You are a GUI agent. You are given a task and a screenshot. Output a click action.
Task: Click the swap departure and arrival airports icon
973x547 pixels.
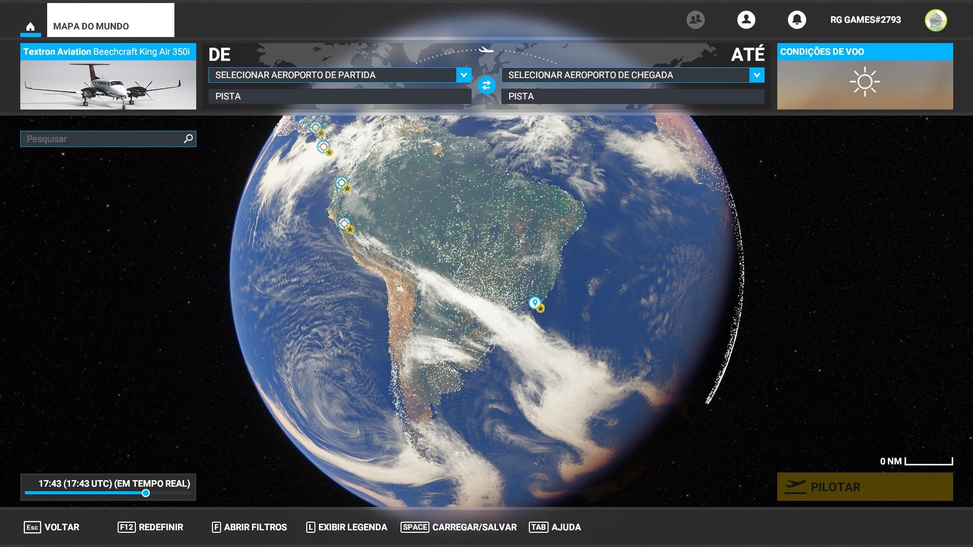click(486, 85)
